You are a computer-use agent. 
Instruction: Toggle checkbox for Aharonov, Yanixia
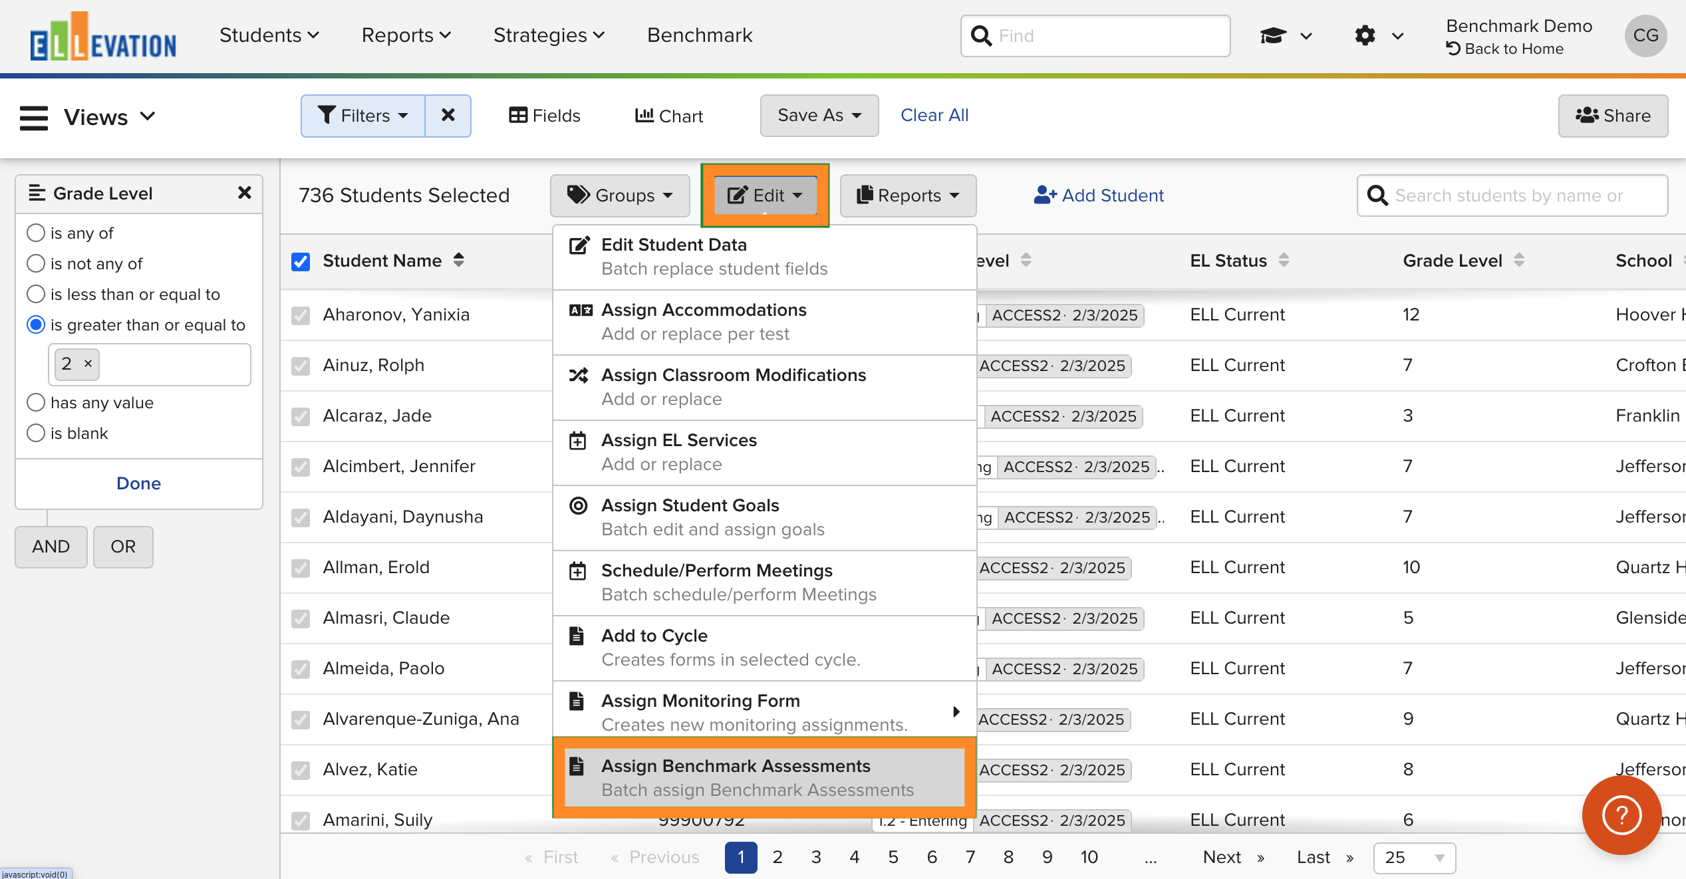pyautogui.click(x=301, y=315)
